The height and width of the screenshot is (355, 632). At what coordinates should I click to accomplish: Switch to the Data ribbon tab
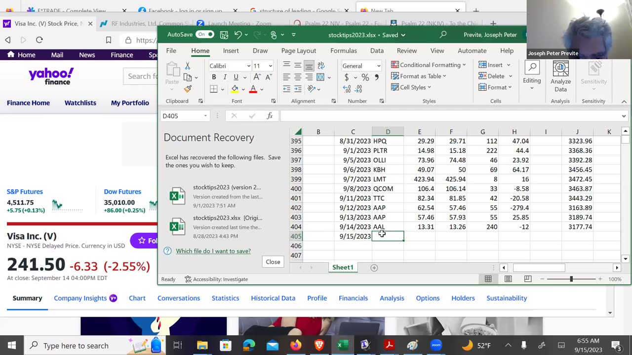[x=377, y=50]
